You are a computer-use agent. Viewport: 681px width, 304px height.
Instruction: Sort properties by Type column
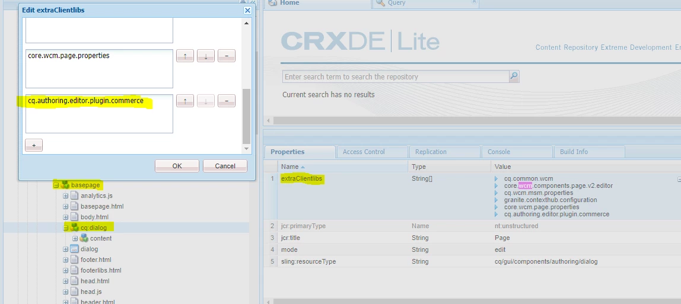point(449,167)
